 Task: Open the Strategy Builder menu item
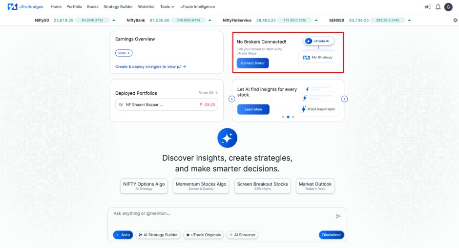click(x=118, y=7)
